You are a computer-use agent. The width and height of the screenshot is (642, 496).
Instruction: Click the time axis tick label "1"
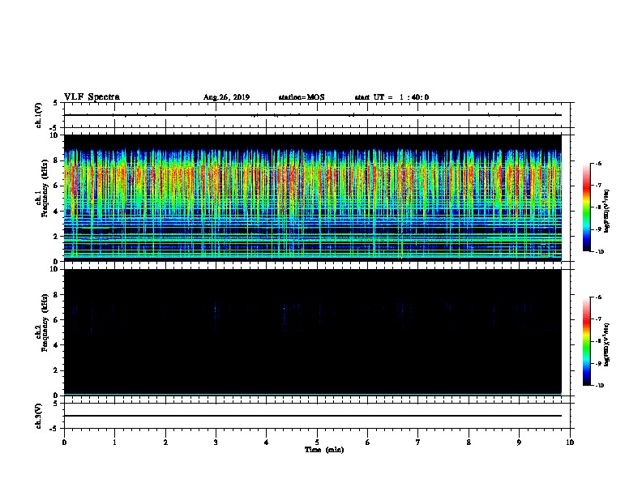[x=114, y=443]
